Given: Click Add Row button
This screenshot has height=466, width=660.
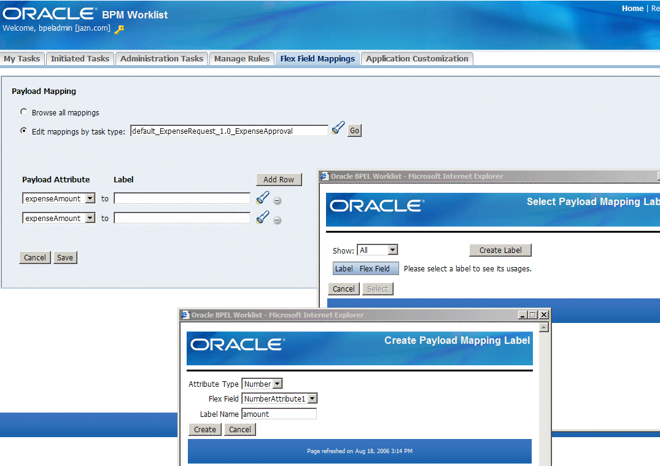Looking at the screenshot, I should point(279,179).
